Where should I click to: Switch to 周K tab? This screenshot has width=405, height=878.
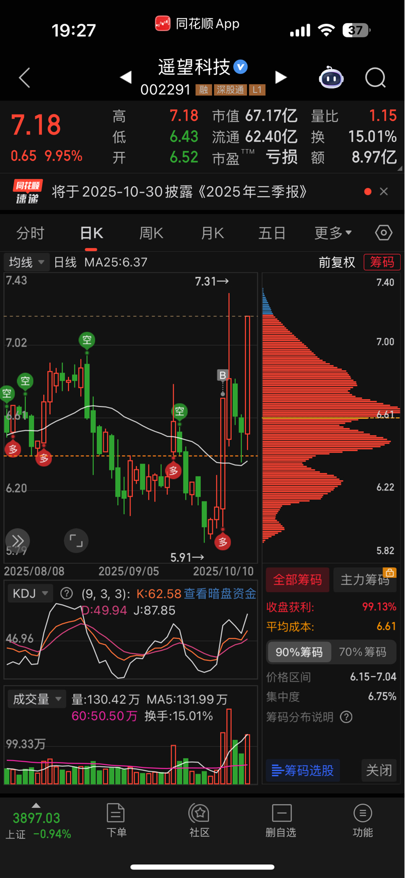151,233
